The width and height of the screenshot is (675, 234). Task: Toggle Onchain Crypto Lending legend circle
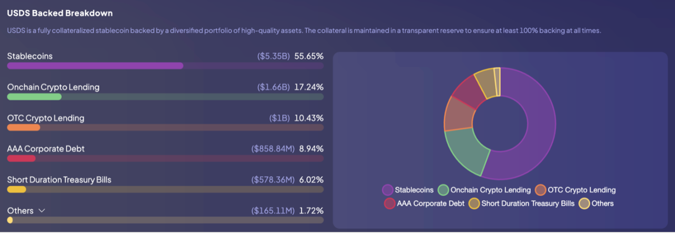pyautogui.click(x=444, y=190)
